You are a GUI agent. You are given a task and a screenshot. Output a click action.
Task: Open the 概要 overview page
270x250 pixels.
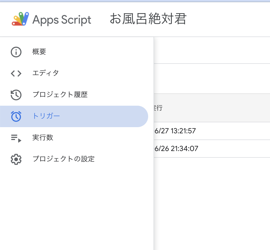tap(39, 52)
